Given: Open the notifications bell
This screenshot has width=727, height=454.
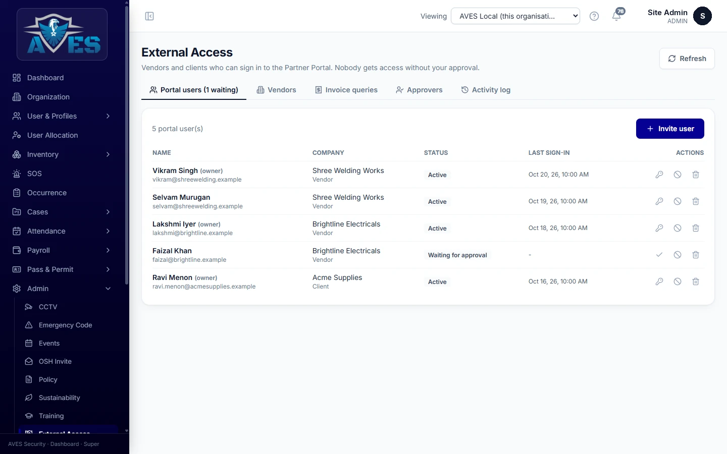Looking at the screenshot, I should 616,16.
